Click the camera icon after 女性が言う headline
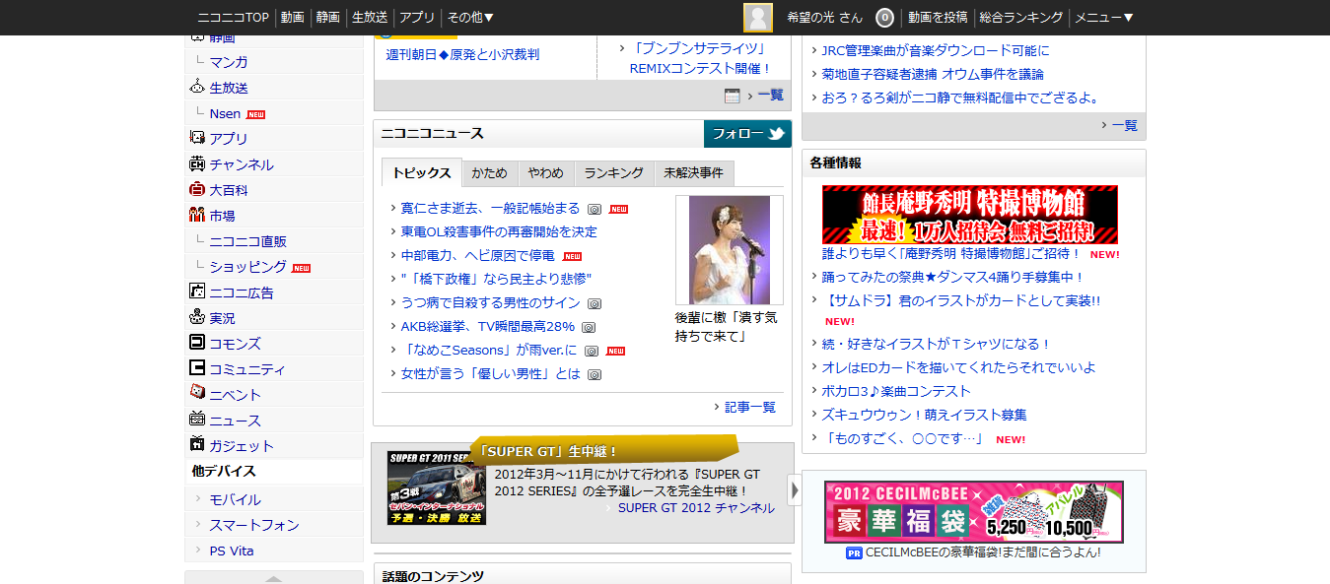This screenshot has height=584, width=1330. pos(595,374)
